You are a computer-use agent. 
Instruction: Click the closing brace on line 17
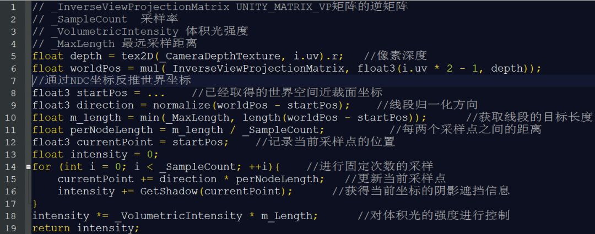point(35,203)
